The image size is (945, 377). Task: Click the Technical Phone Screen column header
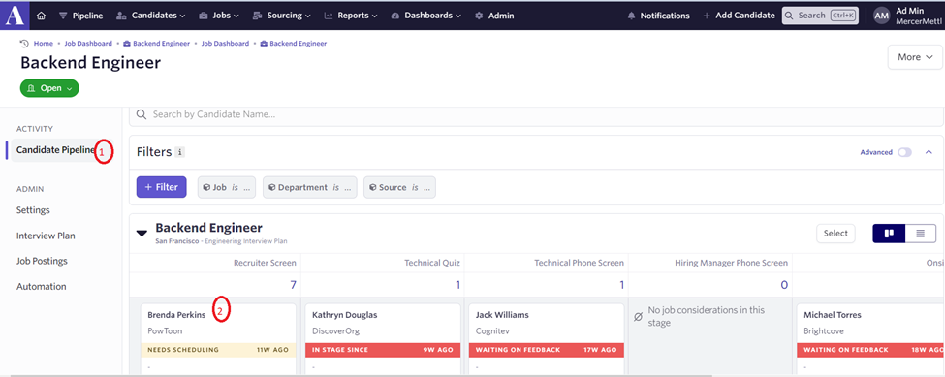580,263
